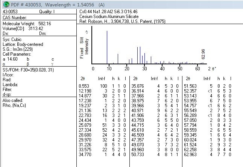This screenshot has width=243, height=167.
Task: Click intensity value 100 in first row
Action: tap(103, 86)
